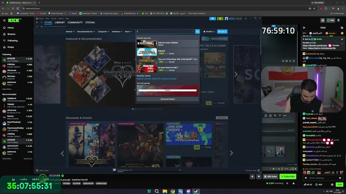Select Deponia search result
This screenshot has width=346, height=194.
coord(168,52)
